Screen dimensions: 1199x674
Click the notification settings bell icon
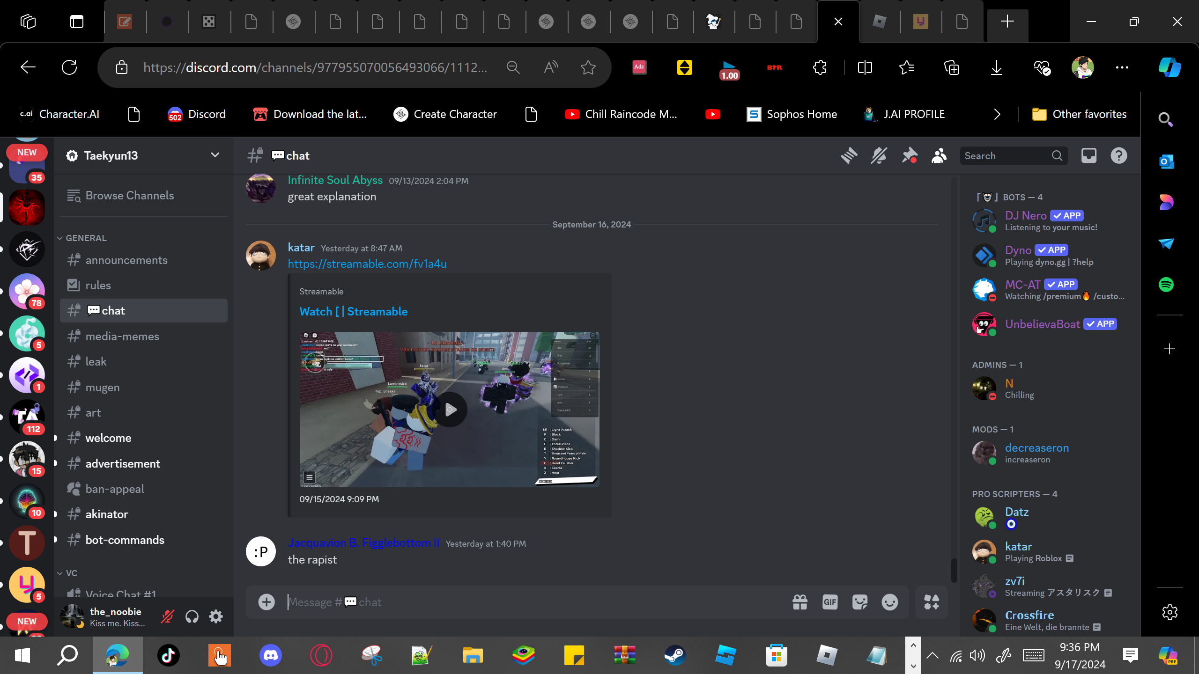[x=879, y=156]
